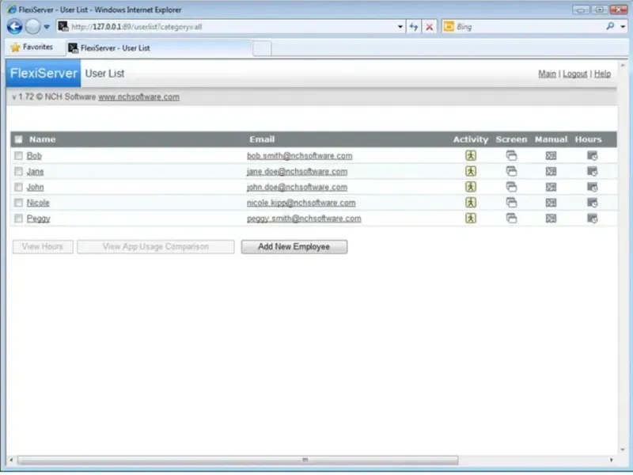
Task: Open Peggy's Manual entry icon
Action: pyautogui.click(x=551, y=218)
